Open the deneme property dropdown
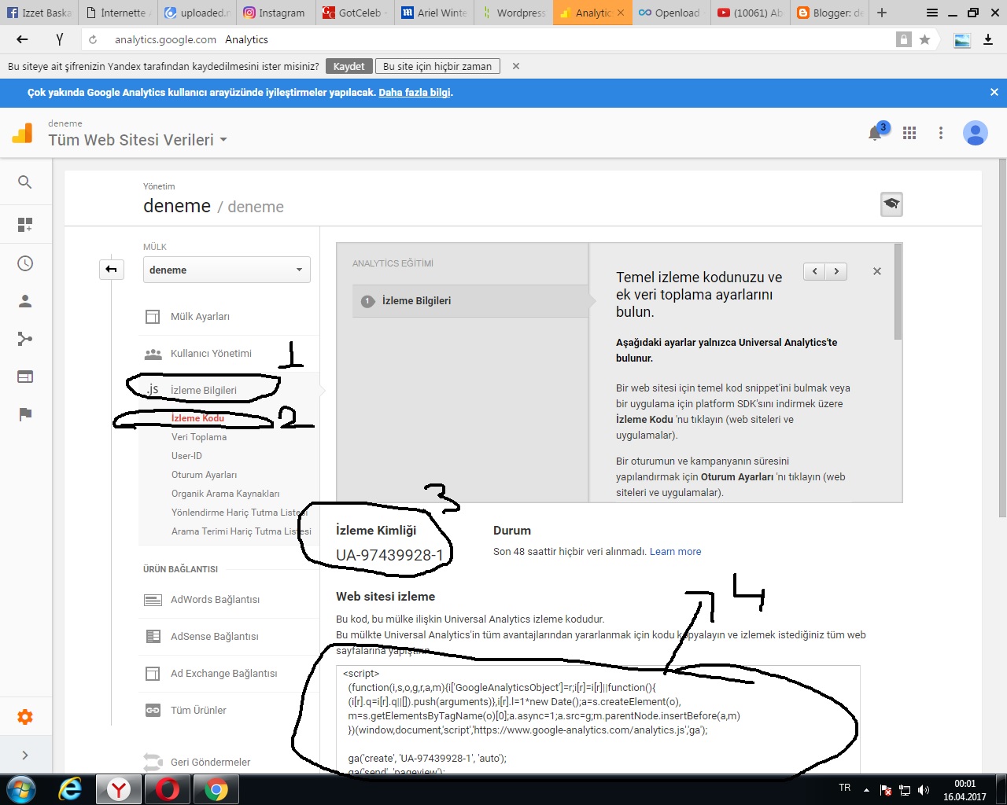Image resolution: width=1007 pixels, height=805 pixels. pos(227,270)
